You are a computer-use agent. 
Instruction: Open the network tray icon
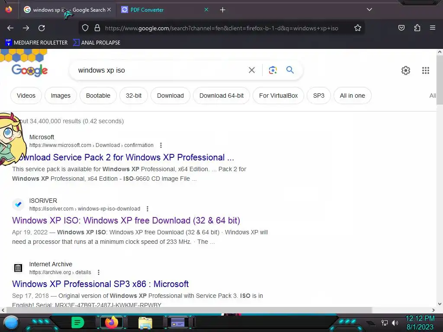click(x=385, y=322)
